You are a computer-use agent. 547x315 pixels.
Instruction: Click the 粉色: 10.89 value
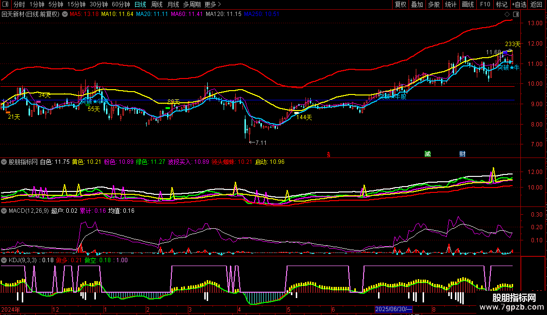[x=119, y=162]
